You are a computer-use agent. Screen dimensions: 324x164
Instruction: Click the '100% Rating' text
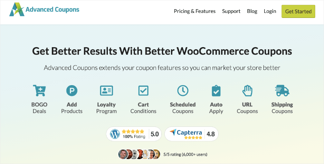134,136
